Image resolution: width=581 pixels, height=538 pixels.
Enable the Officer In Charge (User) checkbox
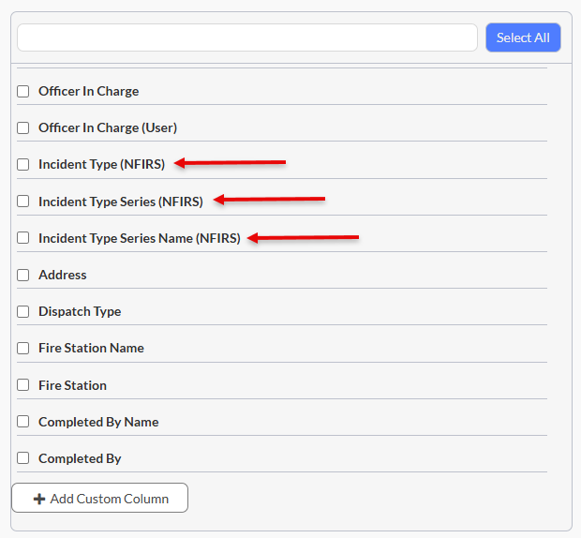click(23, 127)
